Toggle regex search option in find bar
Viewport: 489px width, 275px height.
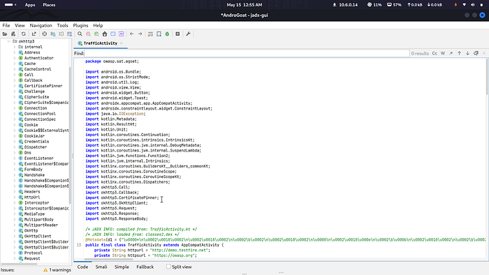(x=451, y=53)
